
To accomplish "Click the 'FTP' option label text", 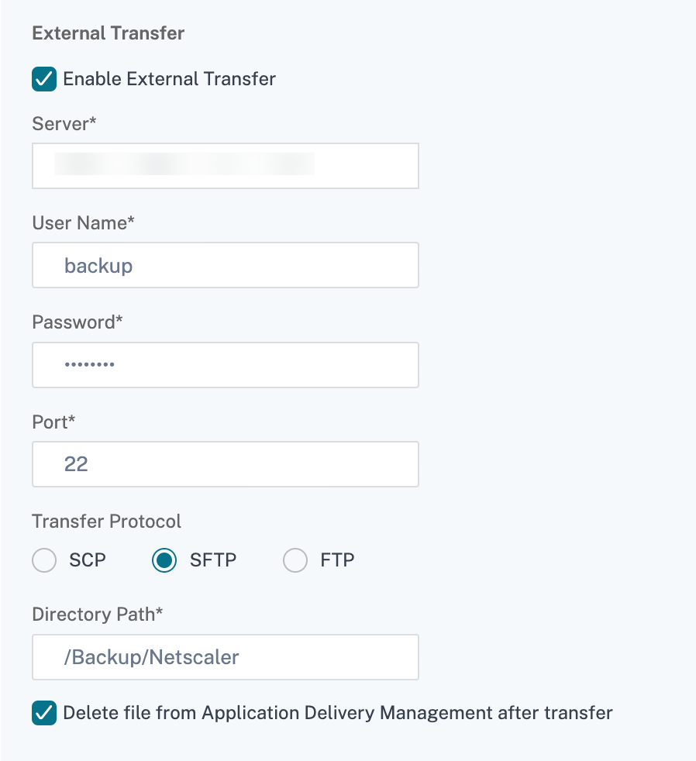I will coord(337,560).
